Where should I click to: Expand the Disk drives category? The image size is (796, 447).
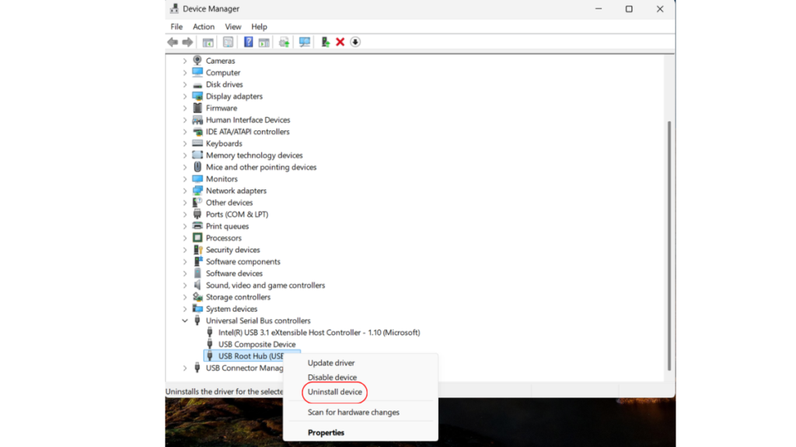click(185, 84)
